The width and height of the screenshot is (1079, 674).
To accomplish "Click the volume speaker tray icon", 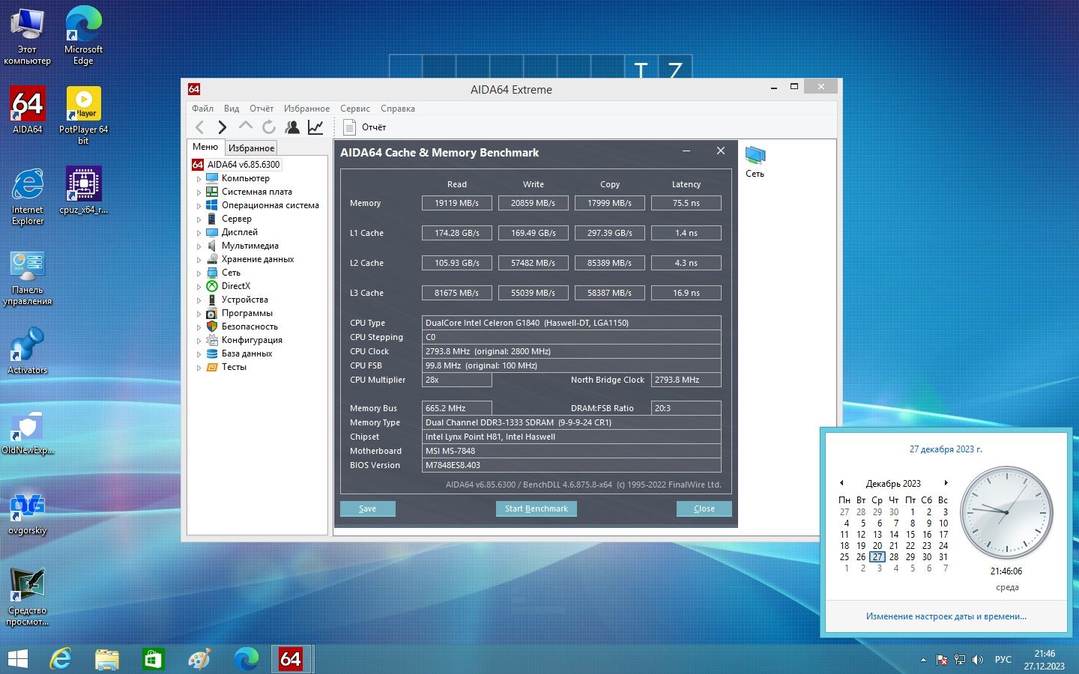I will pos(977,660).
